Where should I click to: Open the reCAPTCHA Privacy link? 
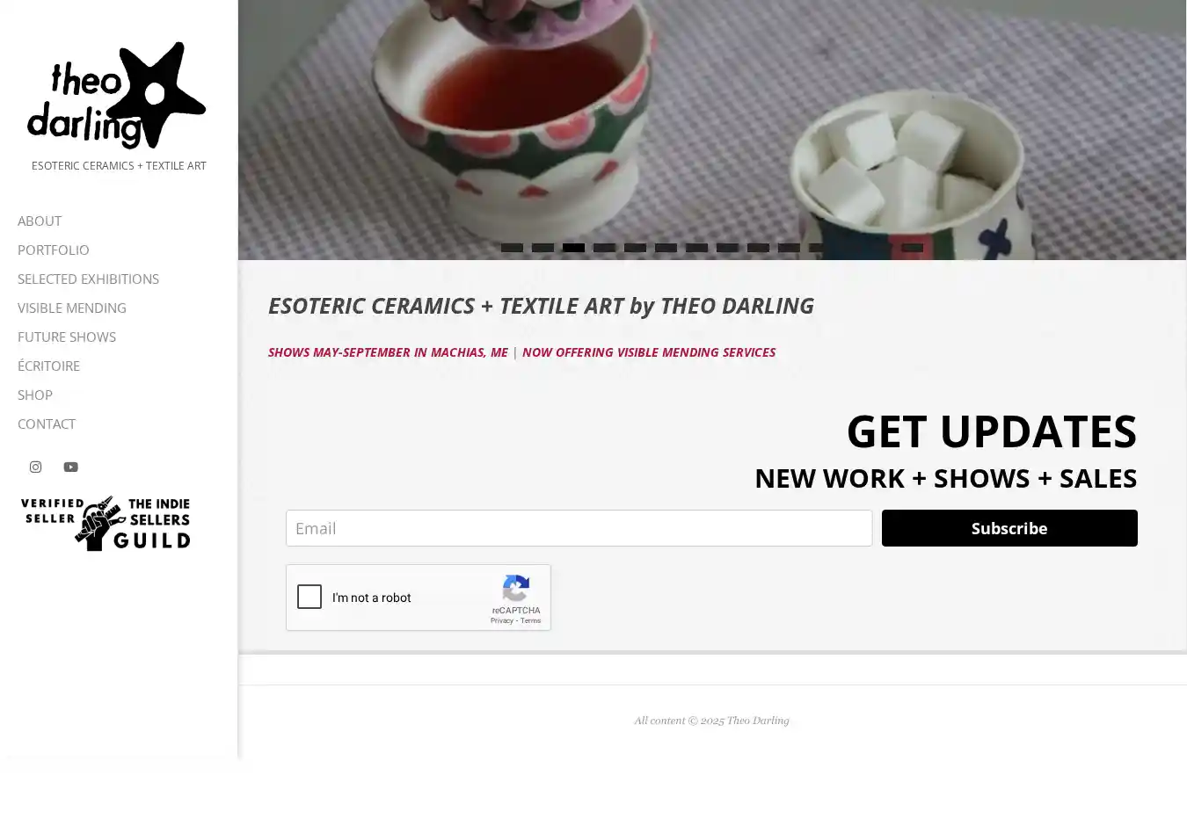coord(501,620)
